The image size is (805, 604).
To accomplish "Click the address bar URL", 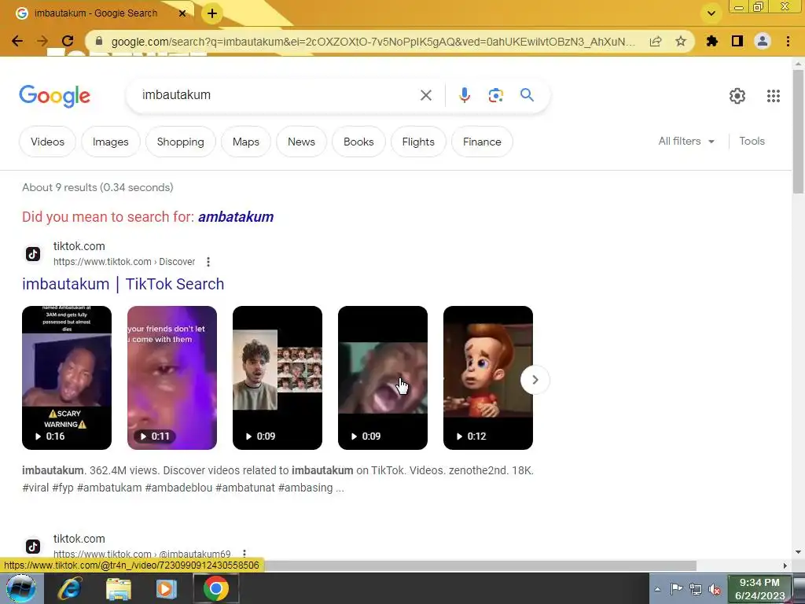I will tap(373, 42).
